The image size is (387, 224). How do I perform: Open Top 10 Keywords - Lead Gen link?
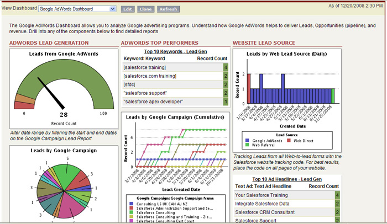175,51
